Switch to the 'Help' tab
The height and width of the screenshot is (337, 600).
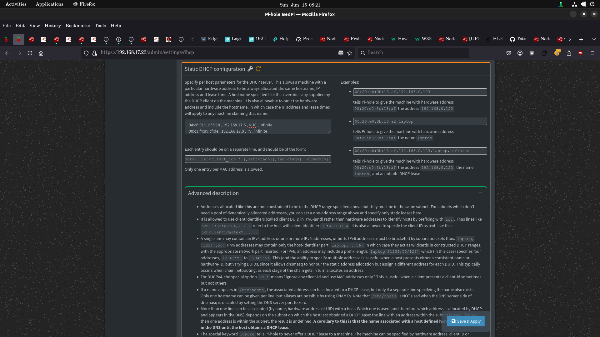pos(281,39)
